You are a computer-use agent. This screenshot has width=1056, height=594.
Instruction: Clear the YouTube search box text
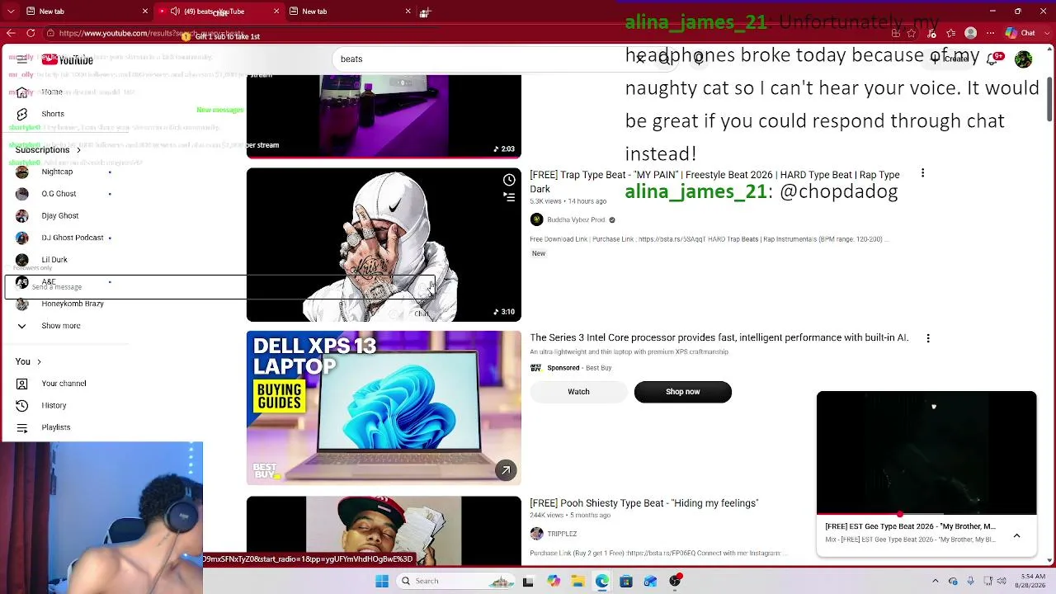point(640,59)
